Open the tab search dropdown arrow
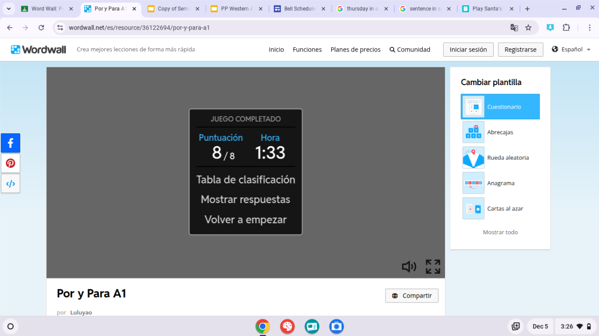This screenshot has width=599, height=336. pyautogui.click(x=8, y=8)
